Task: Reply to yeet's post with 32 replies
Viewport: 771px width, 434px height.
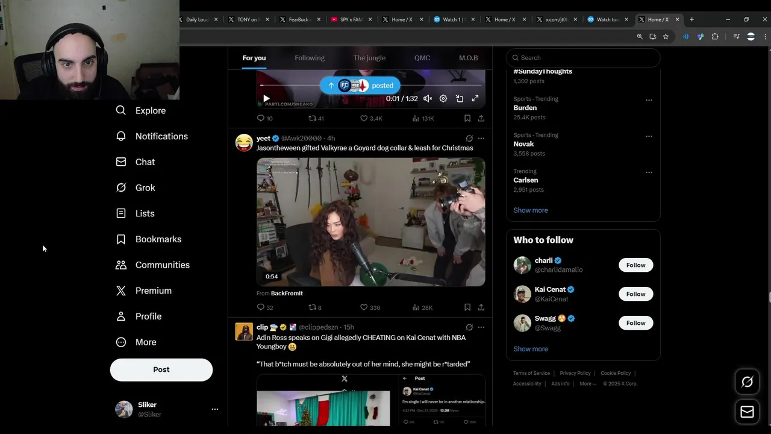Action: (265, 307)
